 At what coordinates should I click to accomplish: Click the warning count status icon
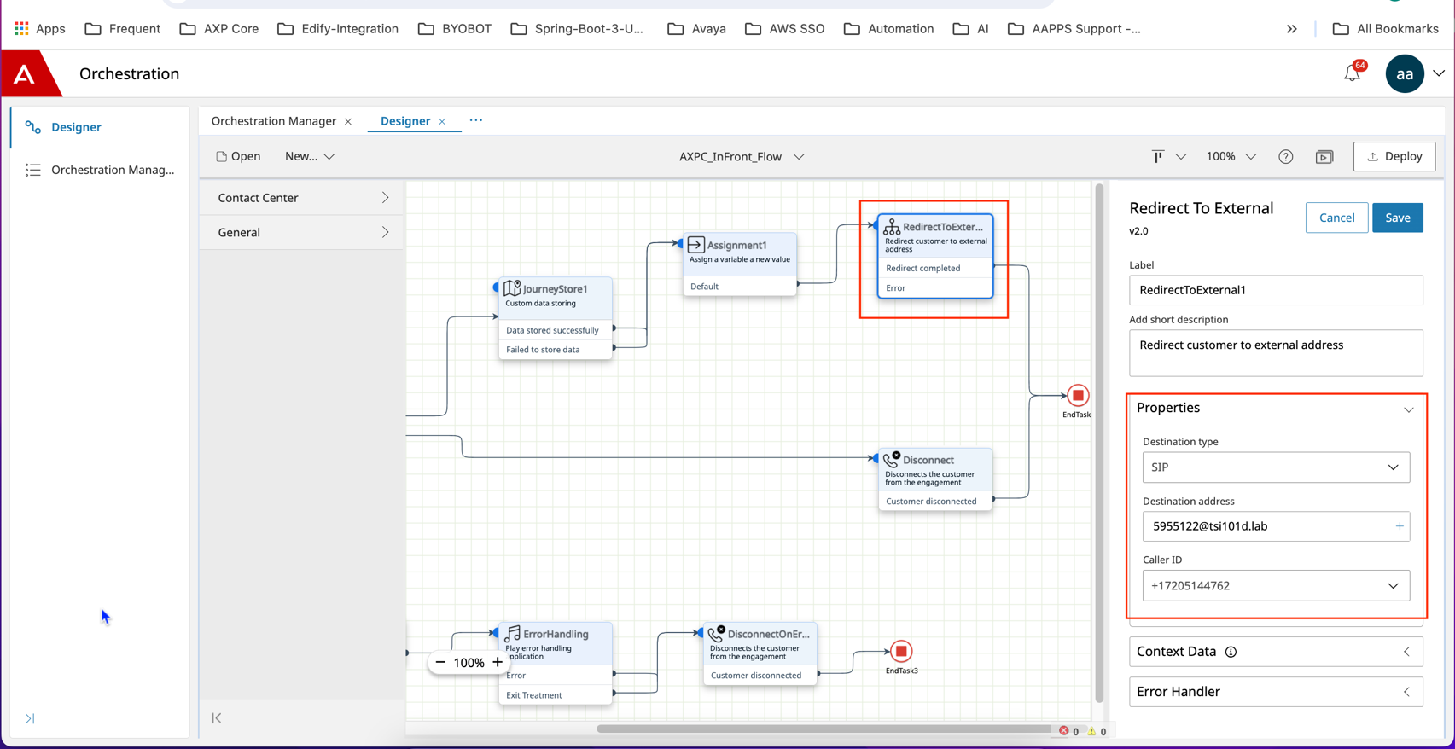pyautogui.click(x=1091, y=731)
